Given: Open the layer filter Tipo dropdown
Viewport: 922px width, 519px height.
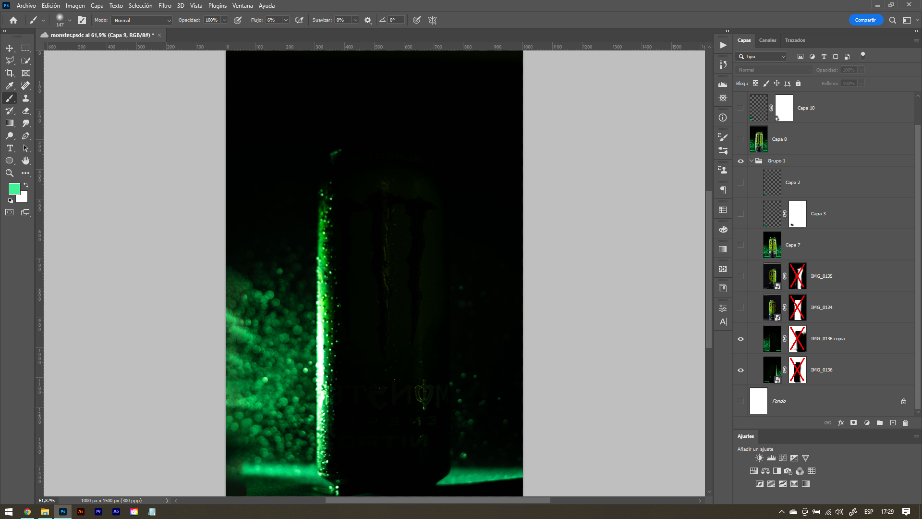Looking at the screenshot, I should (762, 57).
